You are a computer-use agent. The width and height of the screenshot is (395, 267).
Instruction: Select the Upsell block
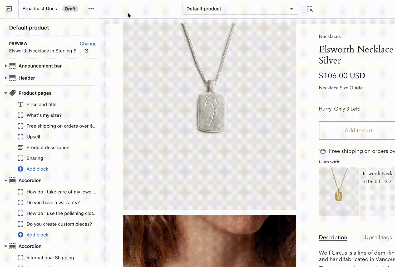tap(33, 137)
